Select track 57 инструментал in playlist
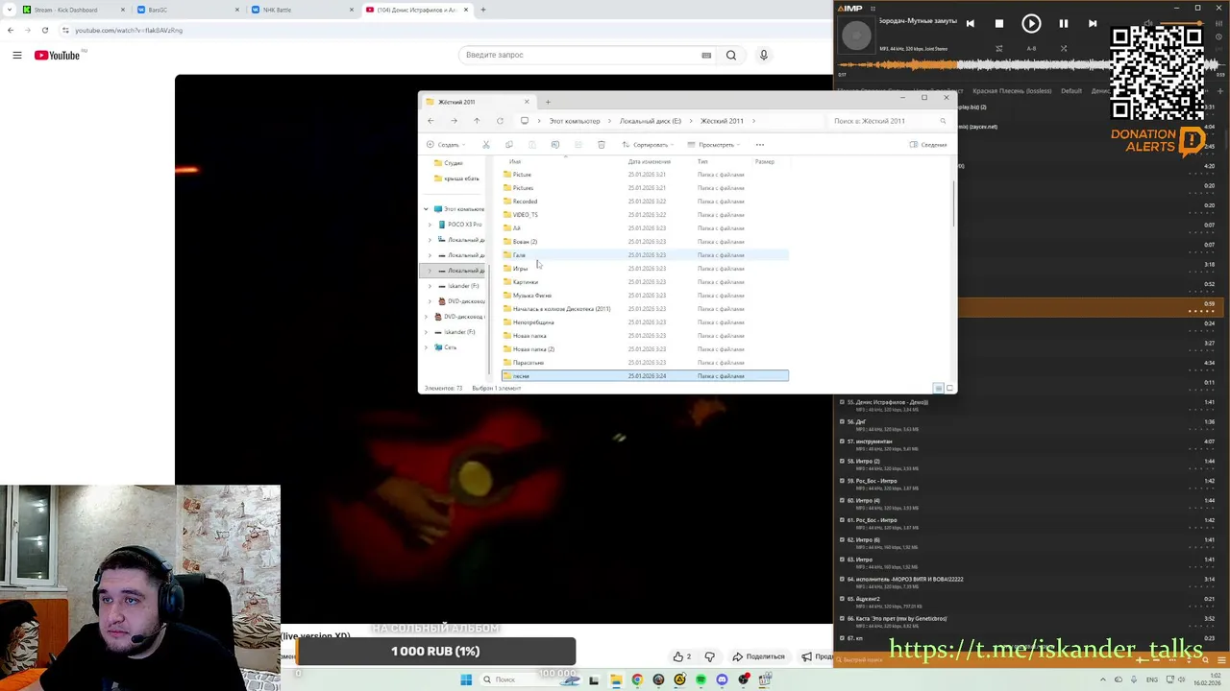This screenshot has width=1230, height=691. [x=1028, y=444]
